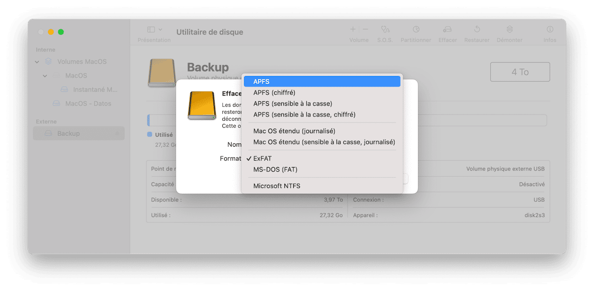Open the Partitionner toolbar icon

416,30
